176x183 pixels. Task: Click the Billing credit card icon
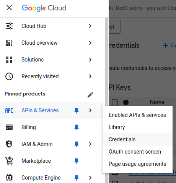(9, 127)
